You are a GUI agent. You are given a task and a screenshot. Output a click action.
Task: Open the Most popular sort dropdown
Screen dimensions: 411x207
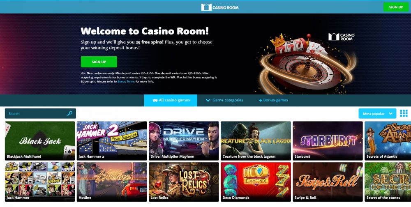point(377,113)
